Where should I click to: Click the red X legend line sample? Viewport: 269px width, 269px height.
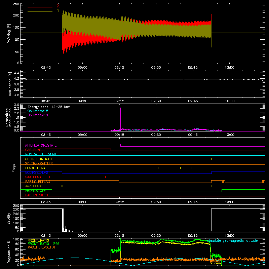click(40, 7)
